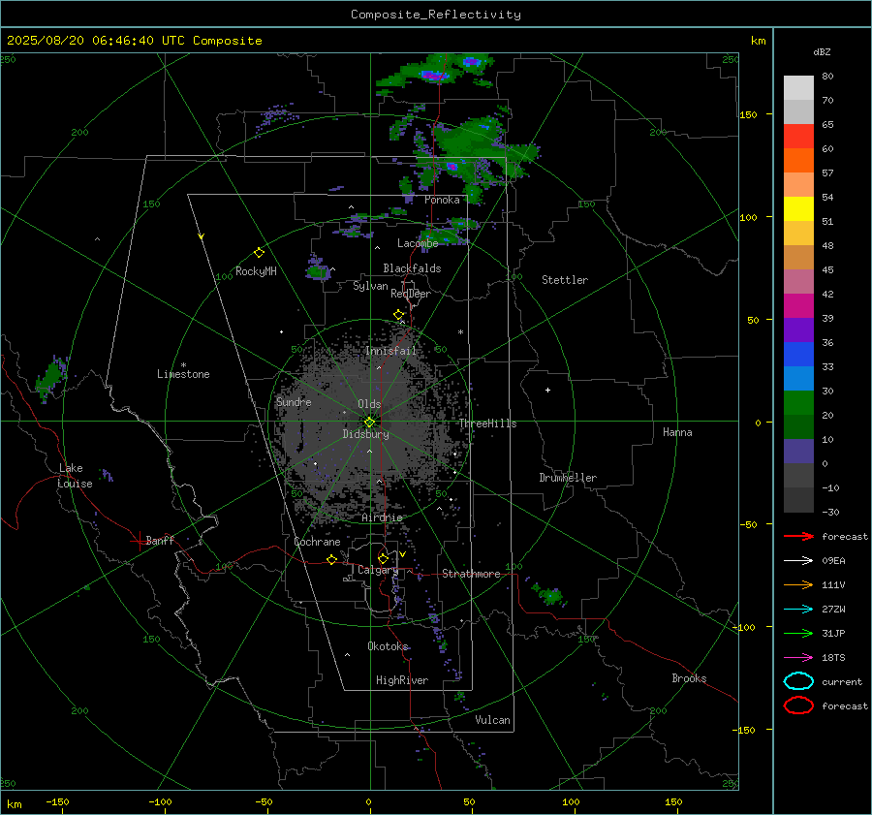Select the Strathmore city label

(471, 574)
